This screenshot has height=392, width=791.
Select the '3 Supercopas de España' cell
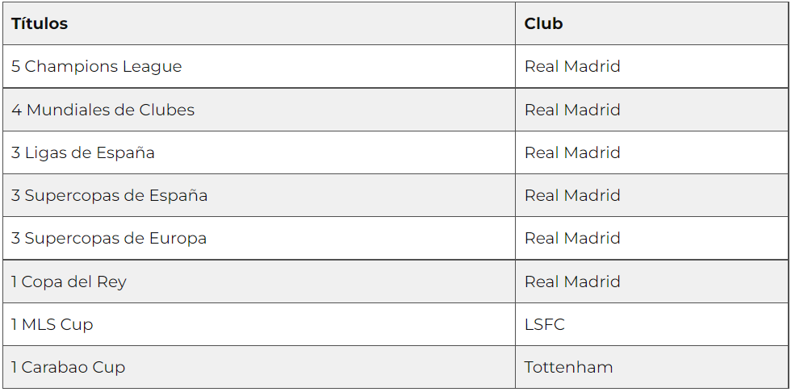pyautogui.click(x=109, y=195)
